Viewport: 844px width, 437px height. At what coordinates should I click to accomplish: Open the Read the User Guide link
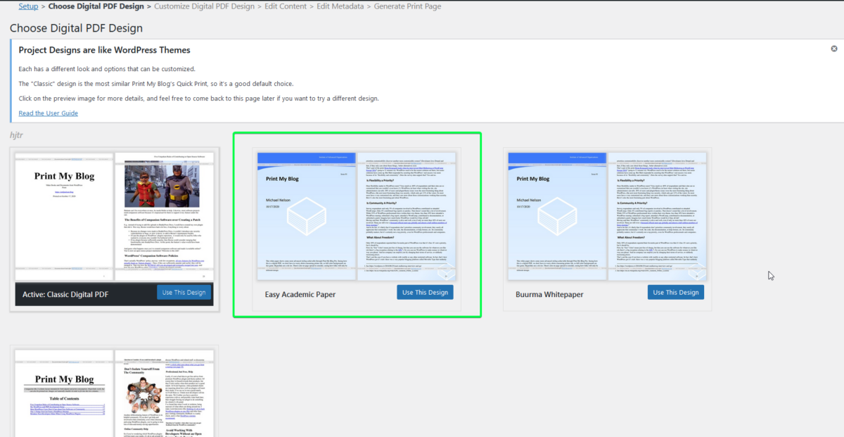click(x=49, y=113)
